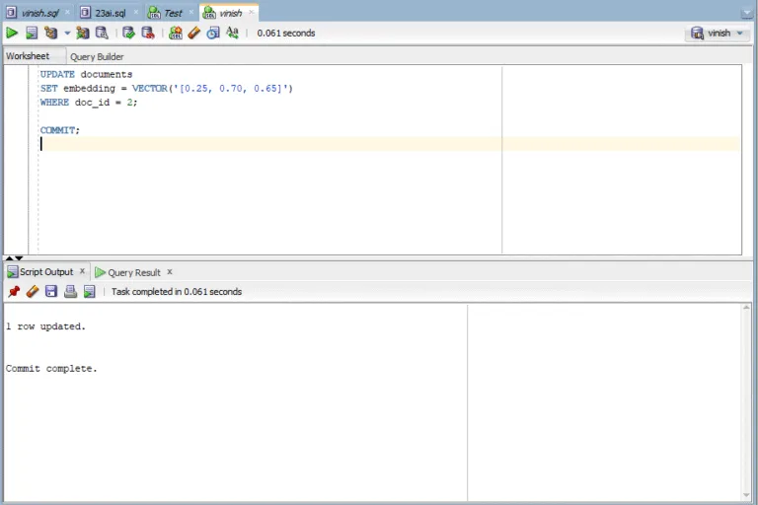Close the Script Output tab

click(82, 271)
